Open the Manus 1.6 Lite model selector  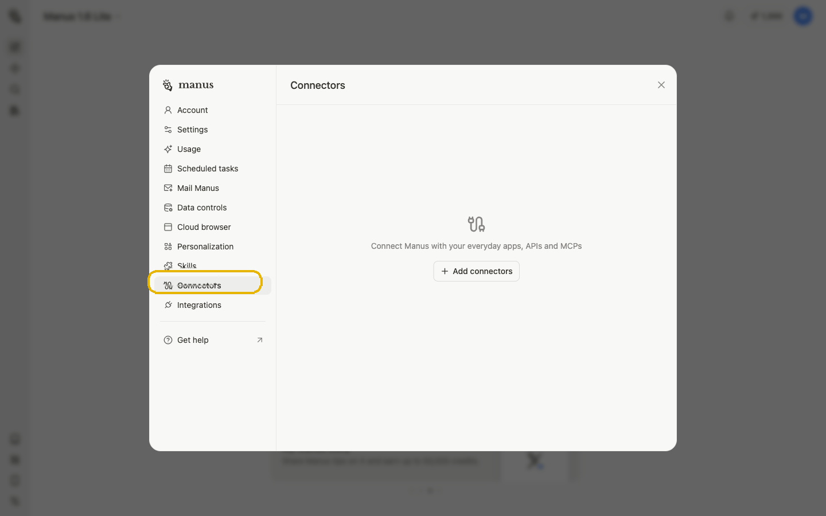[80, 16]
